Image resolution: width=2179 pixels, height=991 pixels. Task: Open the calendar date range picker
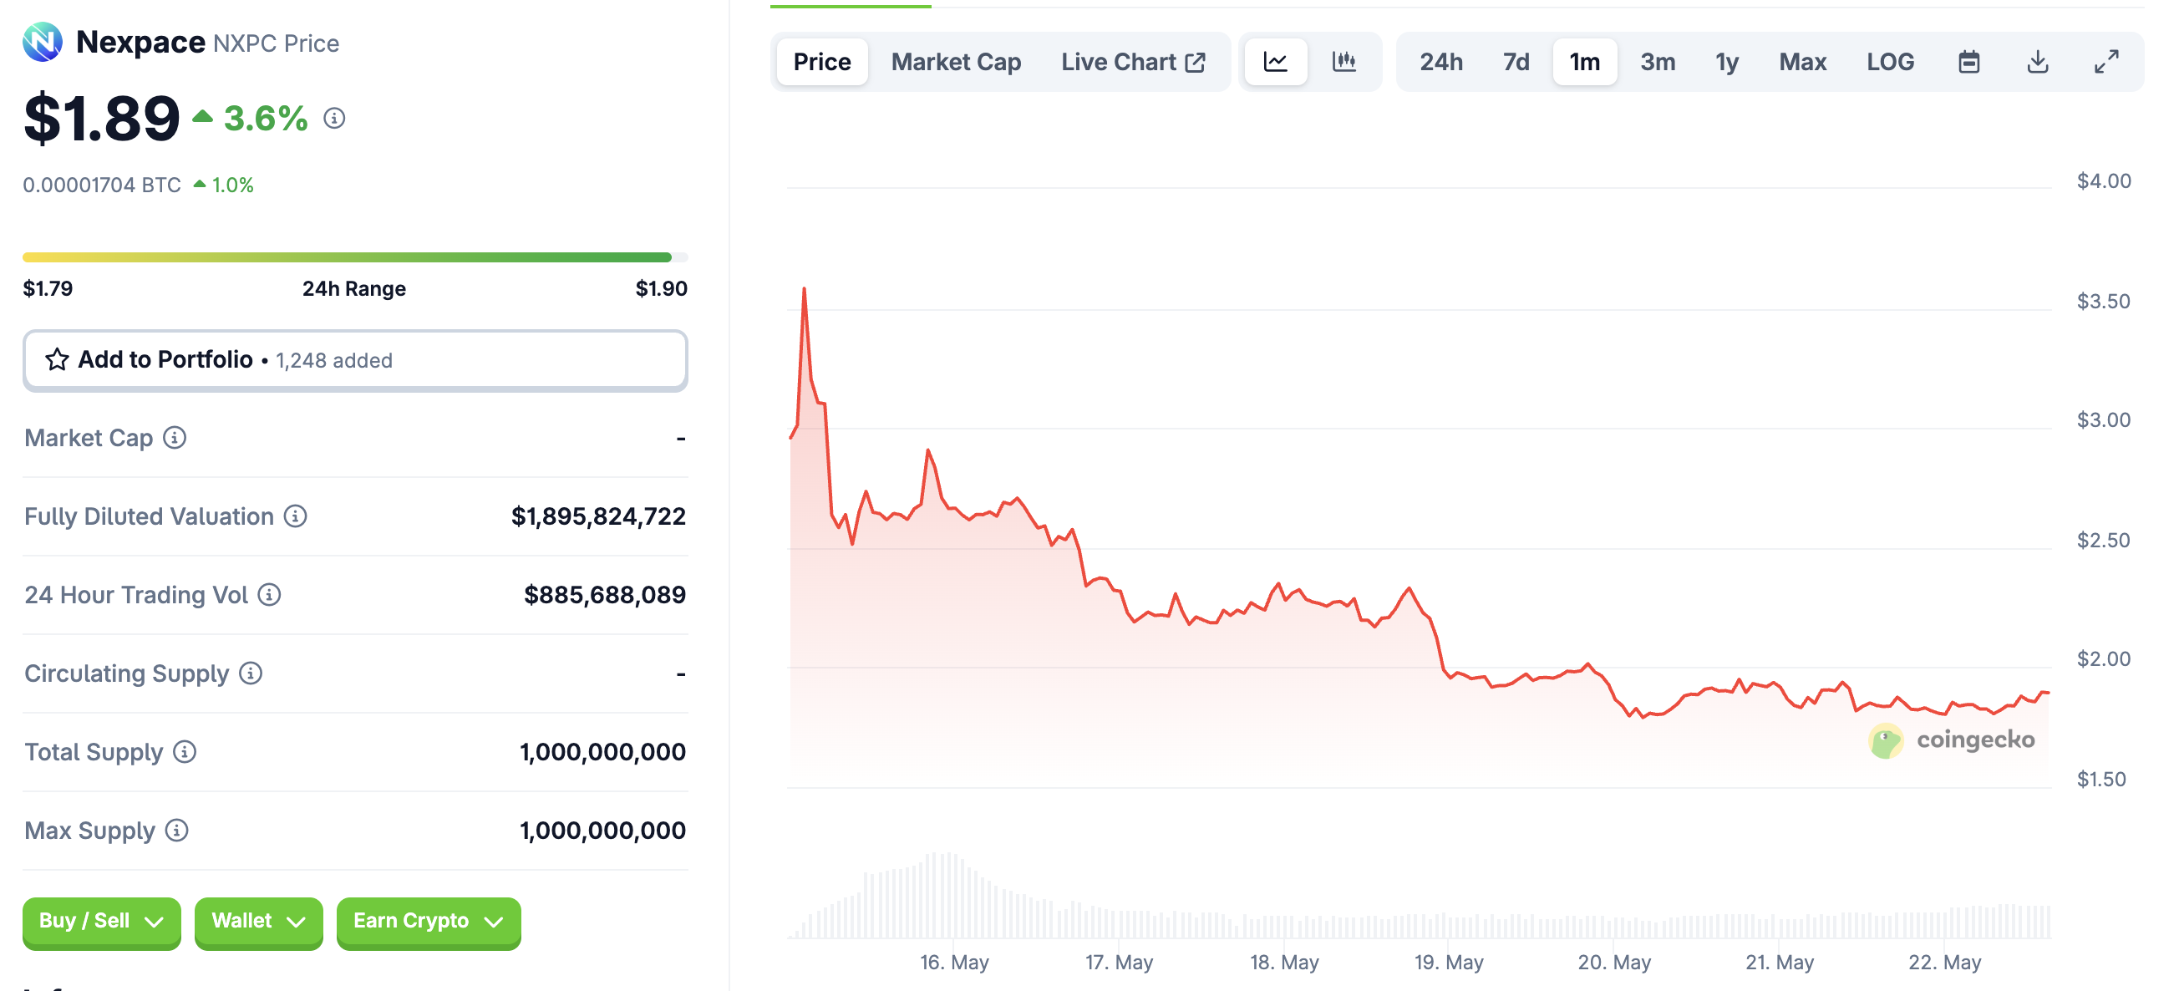1968,62
